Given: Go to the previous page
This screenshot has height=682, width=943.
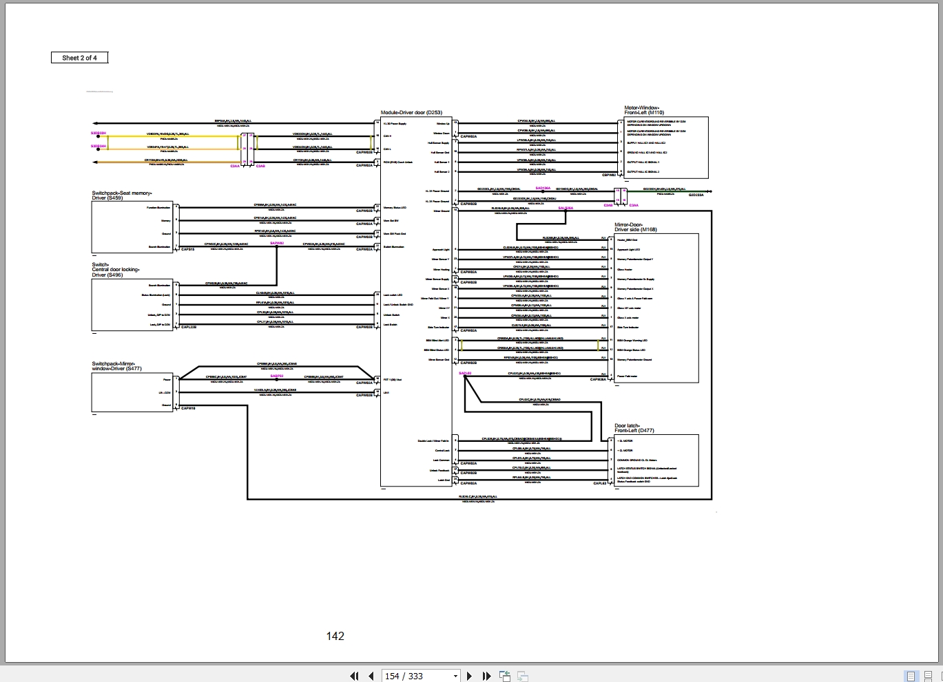Looking at the screenshot, I should click(x=371, y=676).
